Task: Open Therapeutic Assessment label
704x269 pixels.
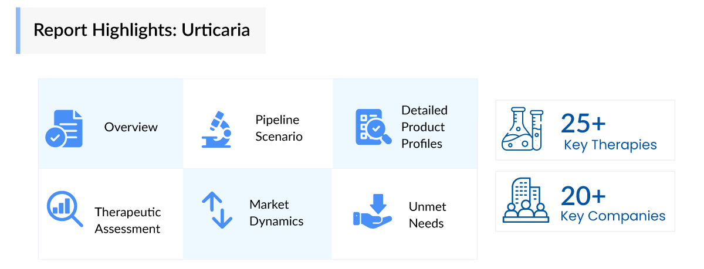Action: click(x=127, y=220)
